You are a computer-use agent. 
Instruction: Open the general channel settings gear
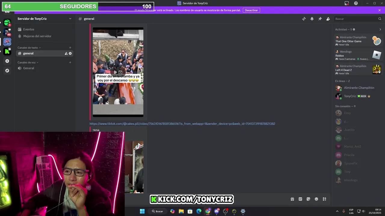70,53
